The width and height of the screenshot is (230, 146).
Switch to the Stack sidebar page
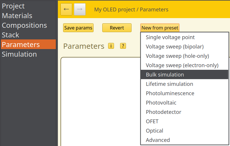coord(11,35)
